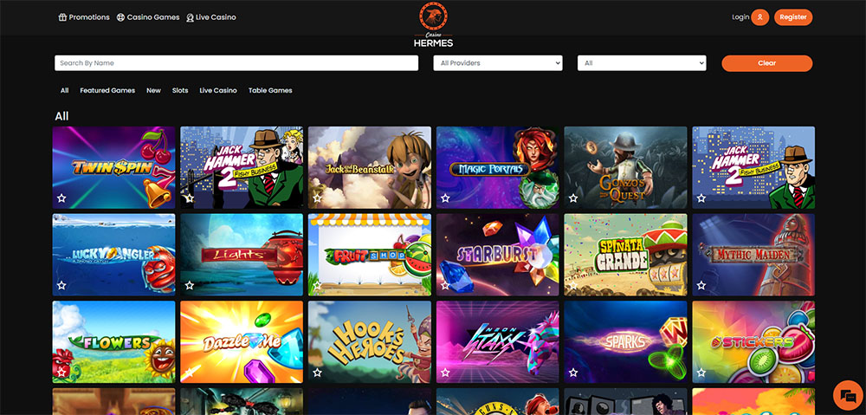Expand the second All filter dropdown
The height and width of the screenshot is (415, 866).
coord(642,63)
